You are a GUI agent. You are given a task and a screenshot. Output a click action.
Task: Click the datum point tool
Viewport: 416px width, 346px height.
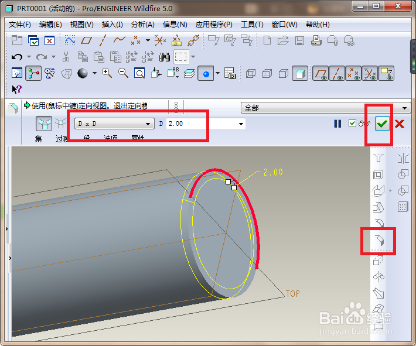click(x=135, y=40)
